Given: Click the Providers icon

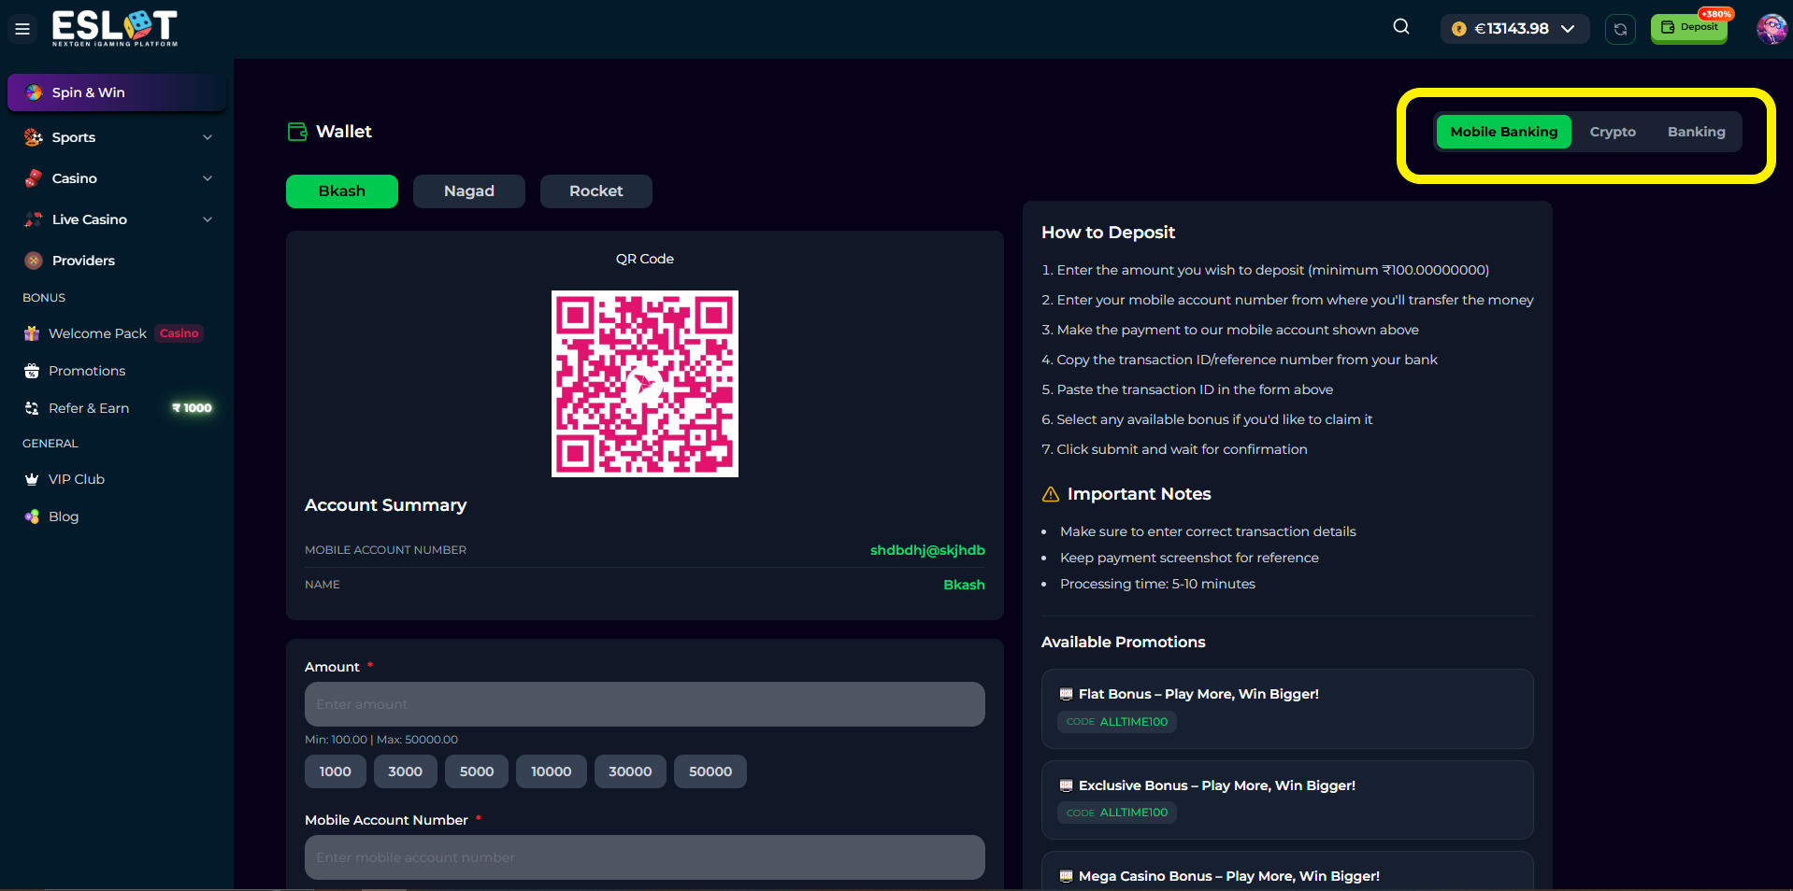Looking at the screenshot, I should coord(34,261).
